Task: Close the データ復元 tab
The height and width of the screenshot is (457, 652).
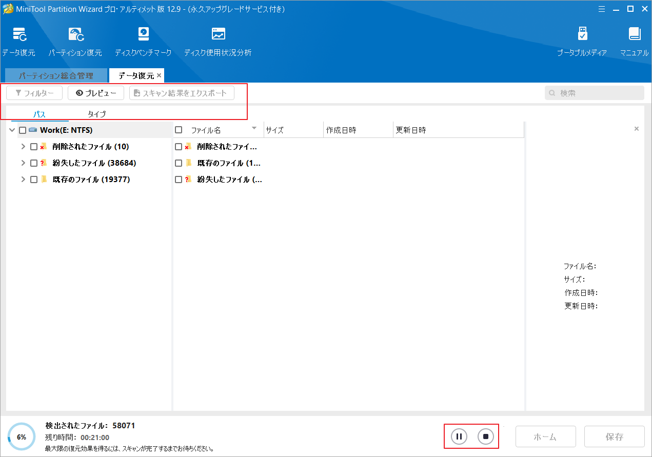Action: (159, 75)
